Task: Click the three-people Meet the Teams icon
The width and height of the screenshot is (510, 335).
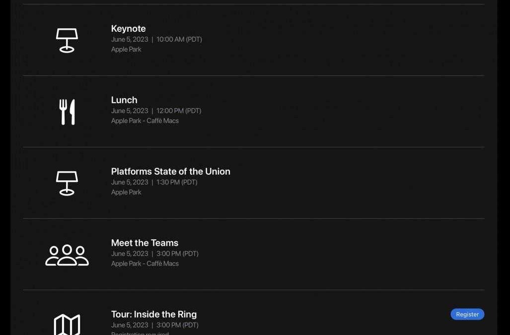Action: point(67,255)
